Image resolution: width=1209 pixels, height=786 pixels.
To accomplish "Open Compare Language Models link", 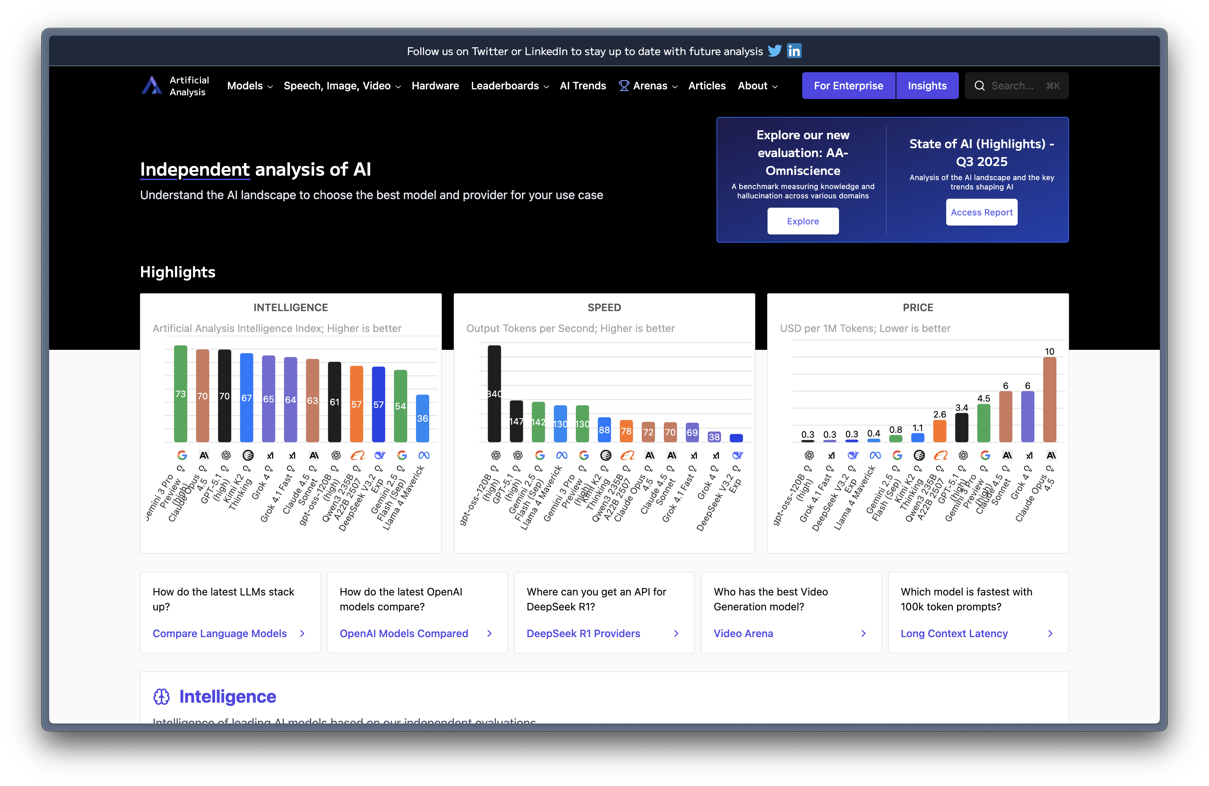I will 220,633.
